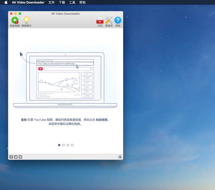The width and height of the screenshot is (215, 190).
Task: Open the 工具 menu
Action: click(72, 2)
